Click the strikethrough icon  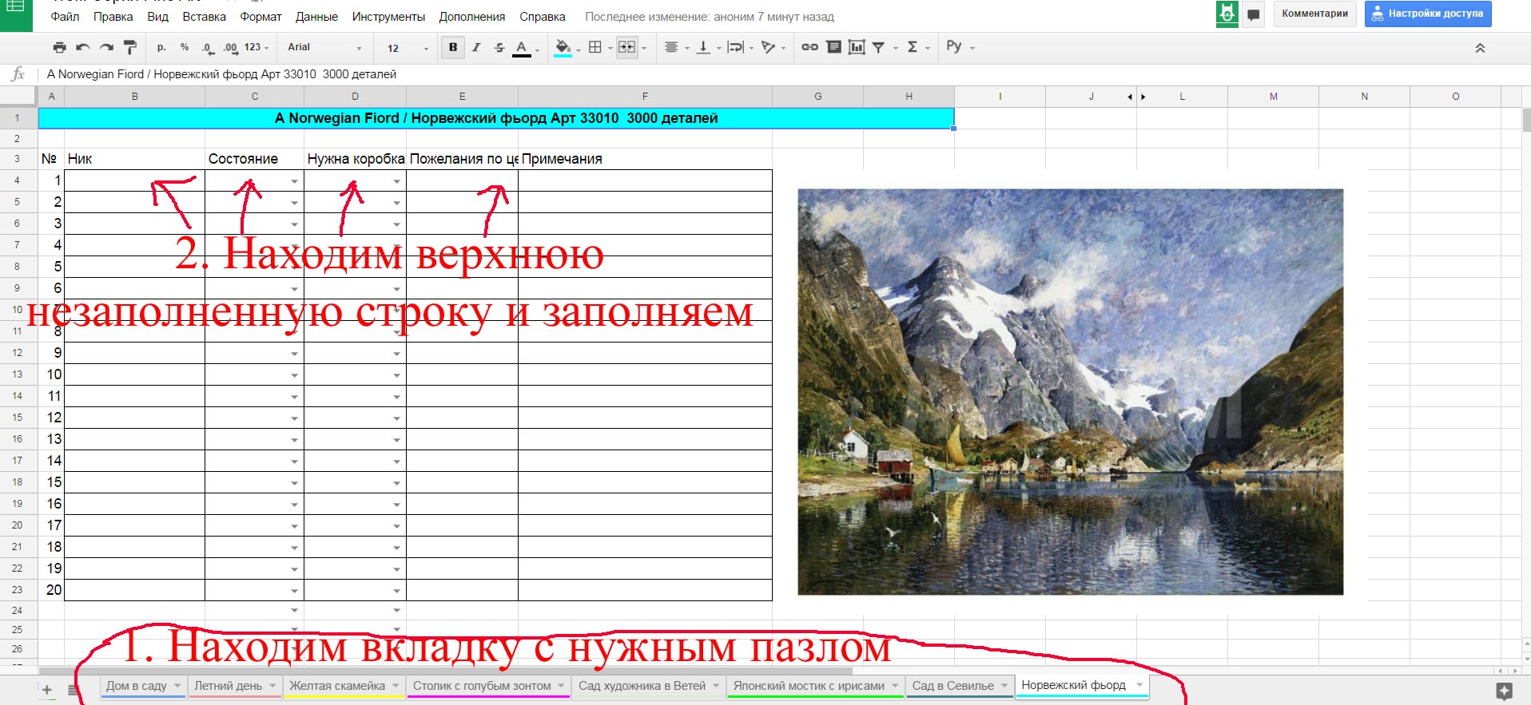(499, 48)
